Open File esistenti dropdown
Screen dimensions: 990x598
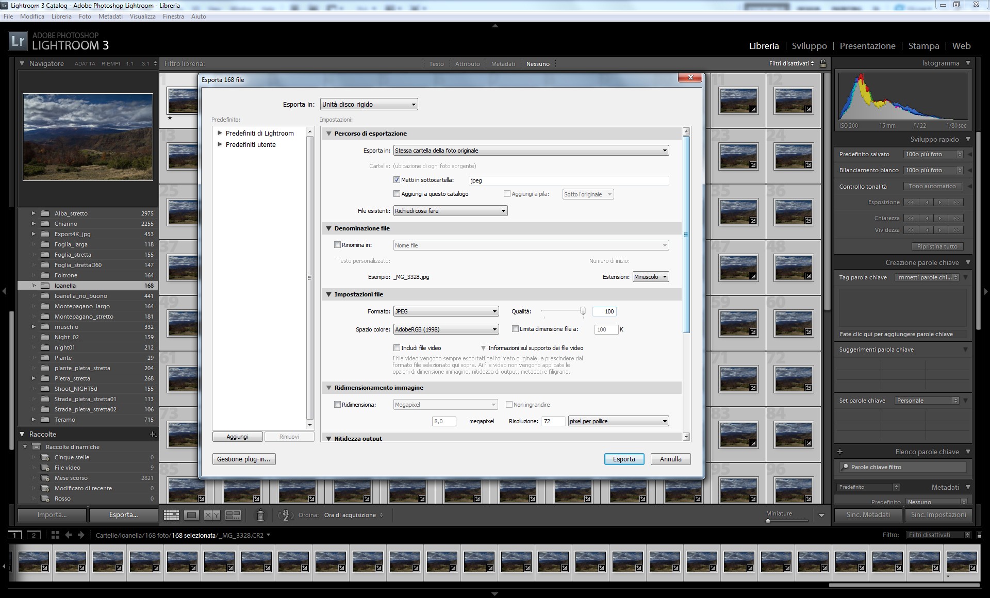click(450, 211)
